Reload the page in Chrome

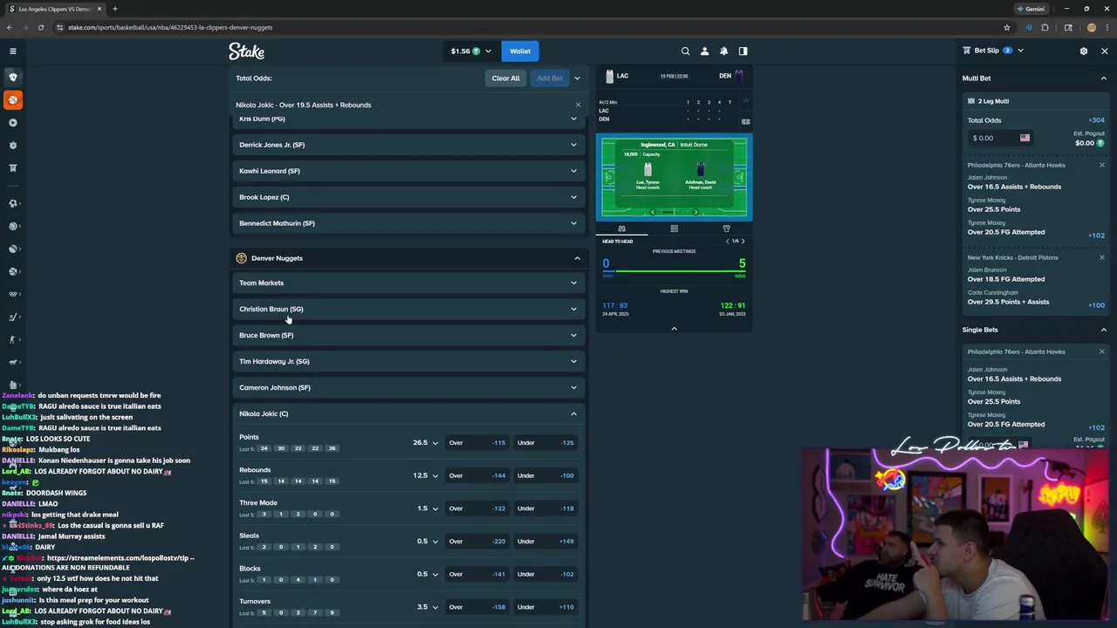[41, 27]
